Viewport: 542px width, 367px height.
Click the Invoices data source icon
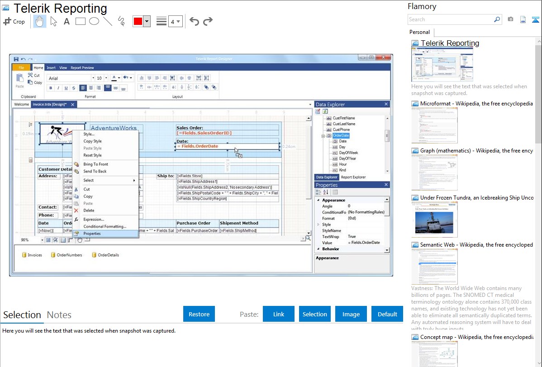(24, 255)
